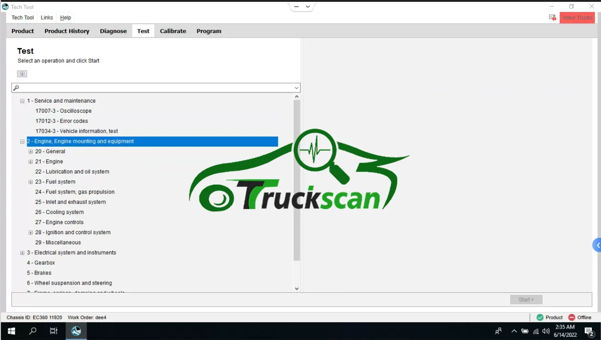Open the People icon in the taskbar
The image size is (601, 340).
498,331
